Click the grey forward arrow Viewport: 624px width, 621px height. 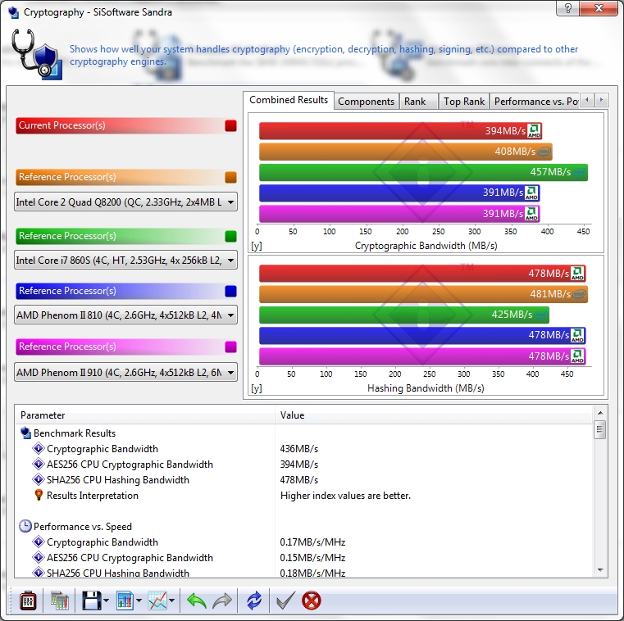222,601
